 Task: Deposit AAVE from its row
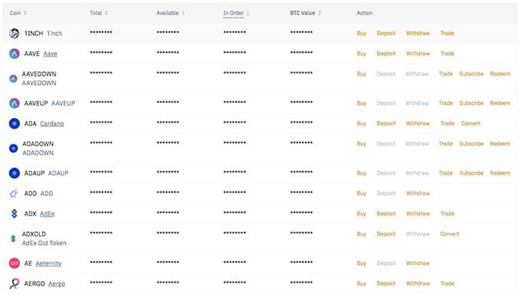point(386,54)
